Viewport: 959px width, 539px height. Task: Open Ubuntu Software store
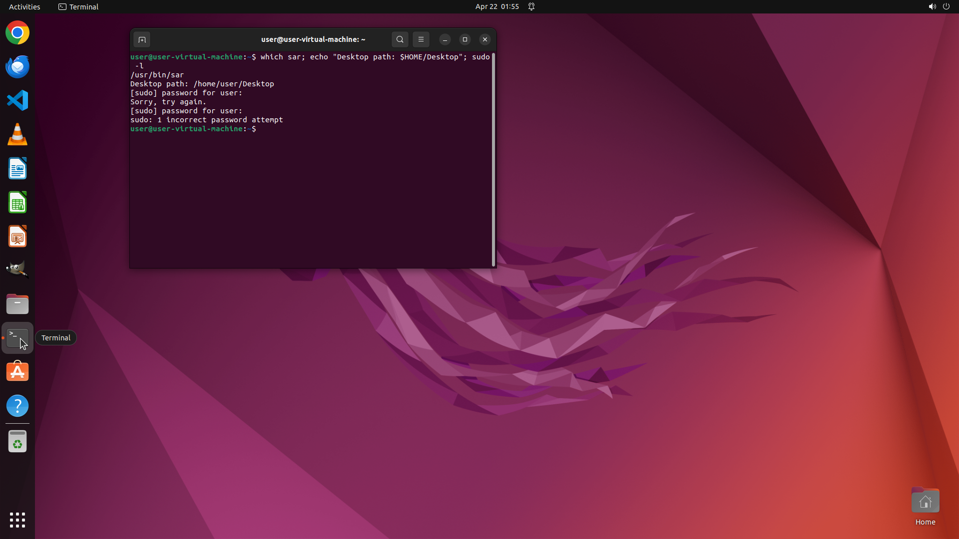[x=17, y=372]
